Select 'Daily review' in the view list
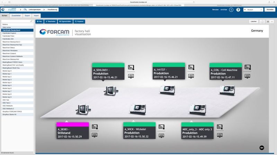The image size is (277, 155). [x=17, y=27]
